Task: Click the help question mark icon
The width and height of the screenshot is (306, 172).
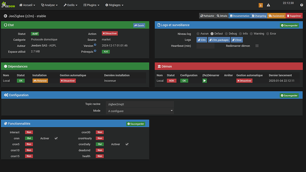Action: click(x=302, y=5)
